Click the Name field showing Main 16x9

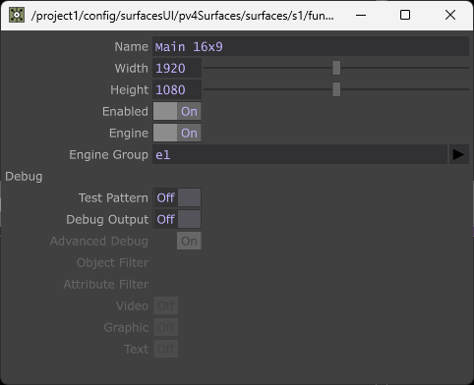click(x=311, y=46)
